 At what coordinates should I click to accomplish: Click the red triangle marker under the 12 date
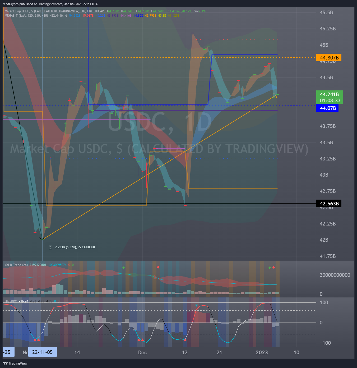pyautogui.click(x=185, y=339)
